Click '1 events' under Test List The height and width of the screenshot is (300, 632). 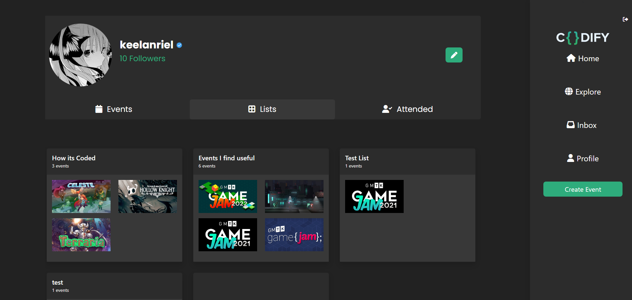[x=354, y=166]
